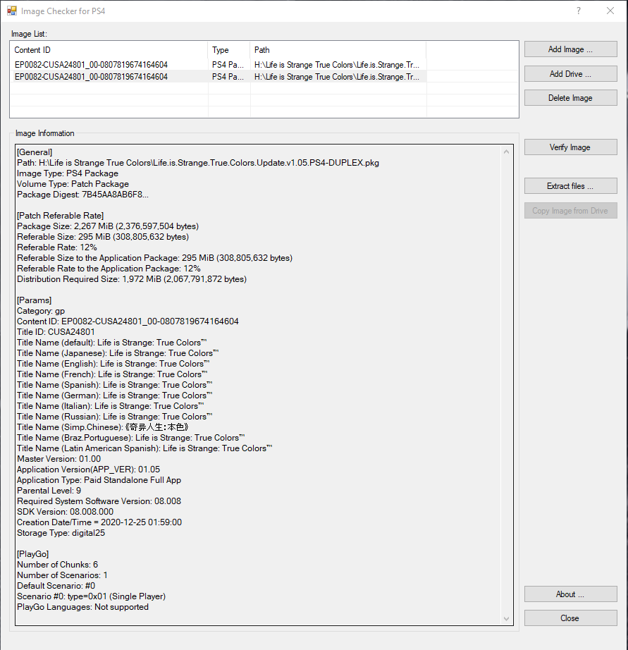Click the 'Title Name (Braz.Portuguese)' line

tap(131, 438)
